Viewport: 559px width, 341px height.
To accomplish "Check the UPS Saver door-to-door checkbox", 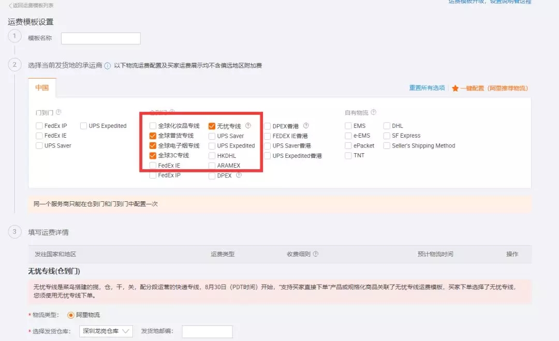I will point(39,146).
